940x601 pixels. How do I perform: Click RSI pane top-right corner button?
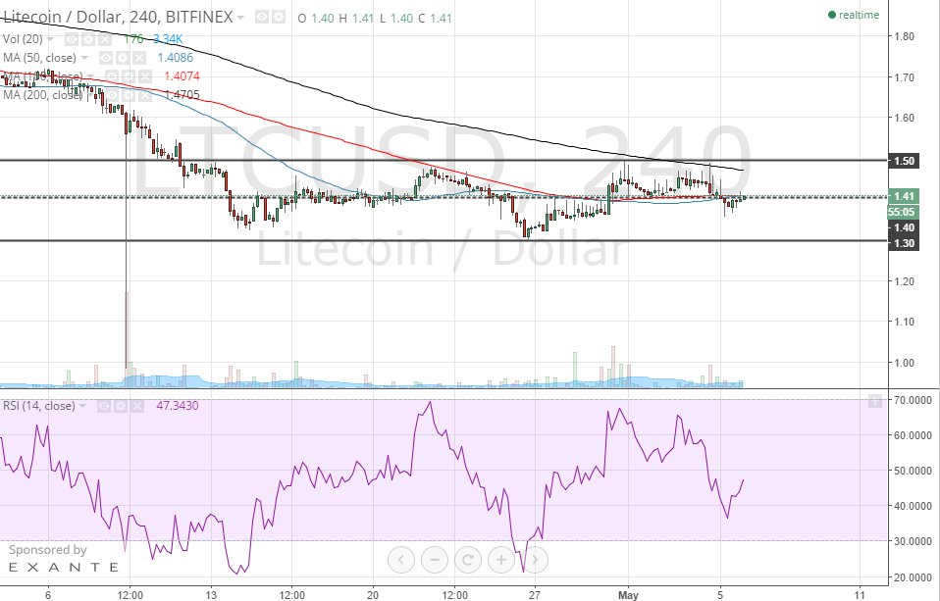pos(874,401)
